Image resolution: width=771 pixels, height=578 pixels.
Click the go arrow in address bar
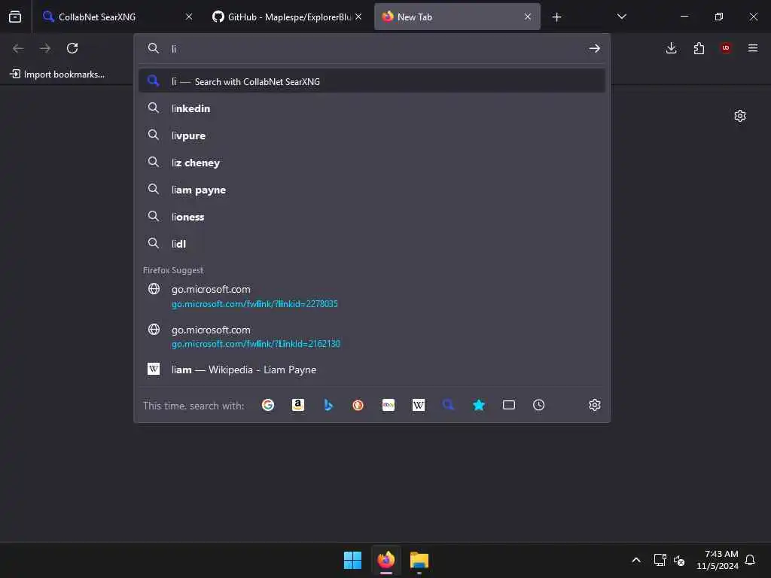point(595,48)
